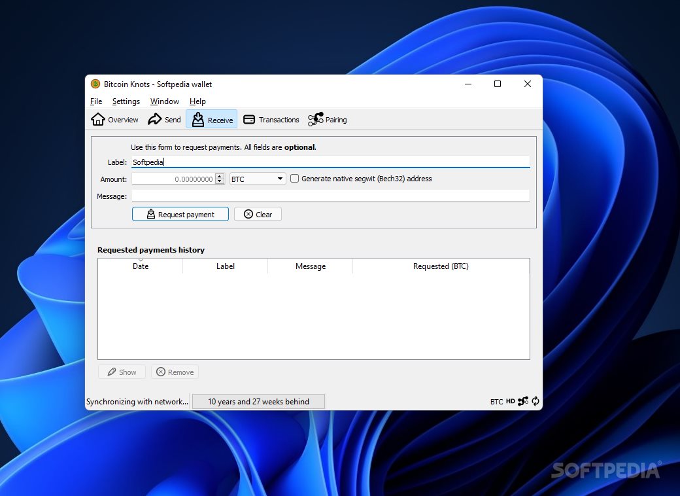Decrease amount with the down spinner arrow
This screenshot has height=496, width=680.
click(220, 181)
